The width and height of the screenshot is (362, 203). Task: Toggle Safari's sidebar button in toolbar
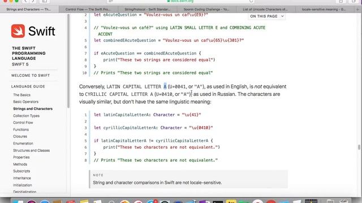point(44,1)
